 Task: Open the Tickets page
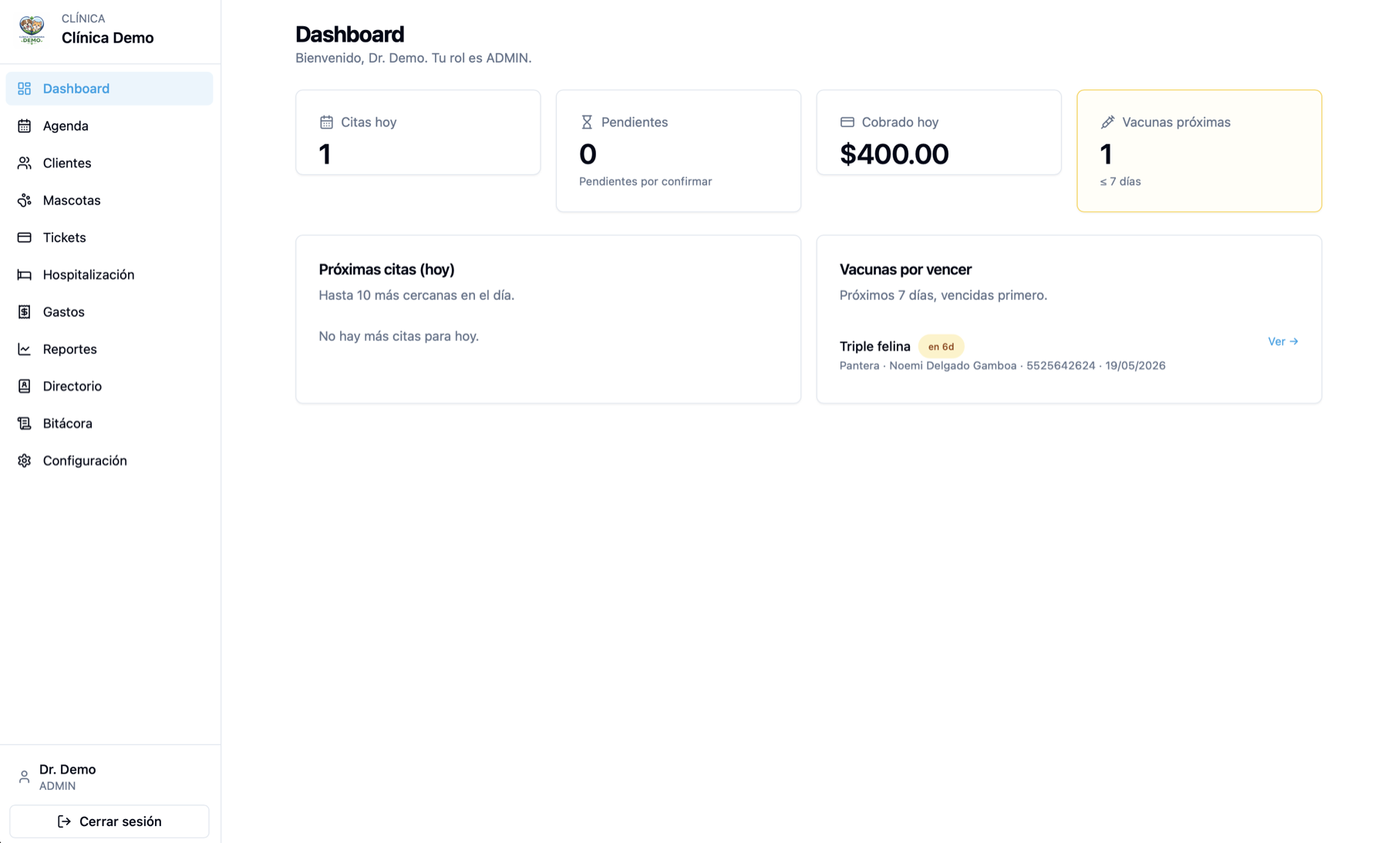point(109,238)
